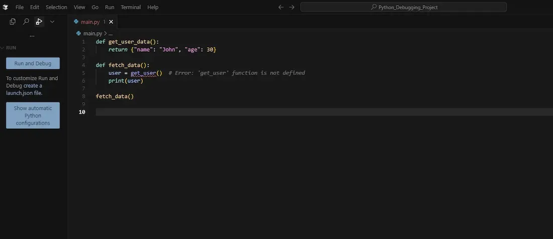The height and width of the screenshot is (239, 553).
Task: Click the error comment text on line 5
Action: click(x=237, y=73)
